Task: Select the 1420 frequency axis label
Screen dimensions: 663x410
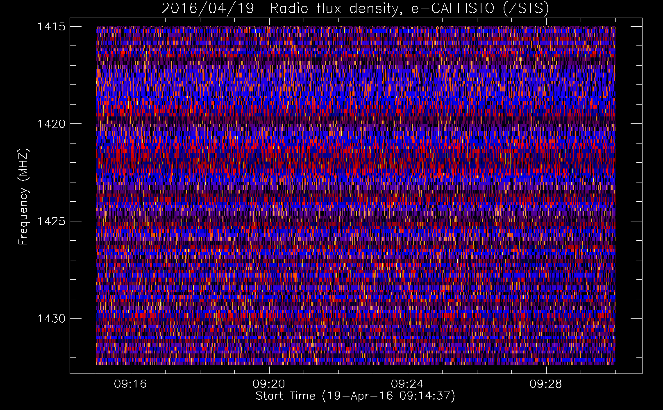Action: [51, 124]
